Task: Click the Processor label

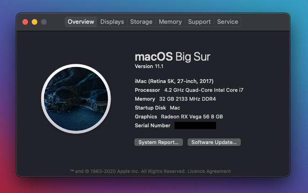Action: click(147, 90)
